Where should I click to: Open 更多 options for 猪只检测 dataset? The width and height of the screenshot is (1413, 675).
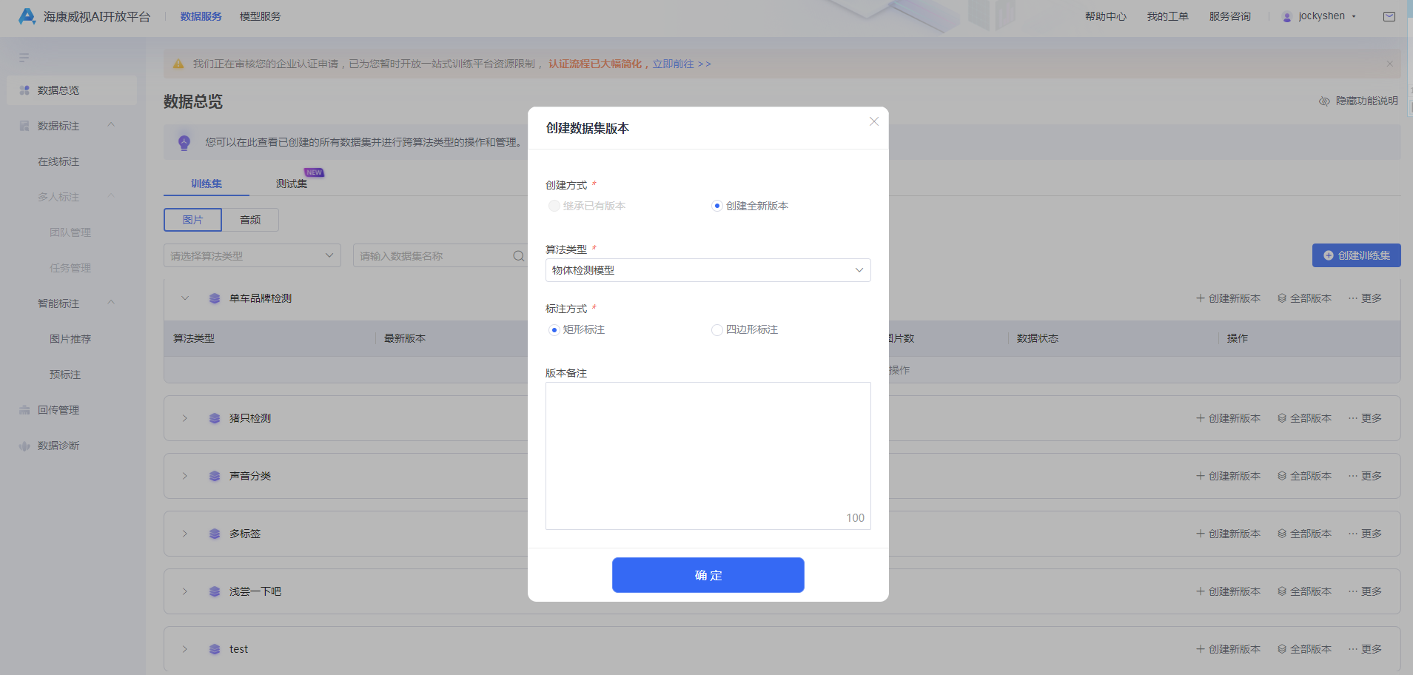[x=1365, y=418]
